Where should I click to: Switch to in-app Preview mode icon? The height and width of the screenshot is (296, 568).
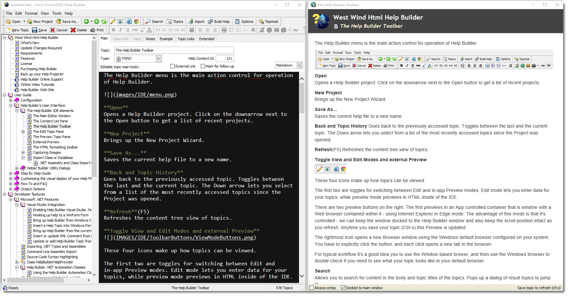[120, 22]
